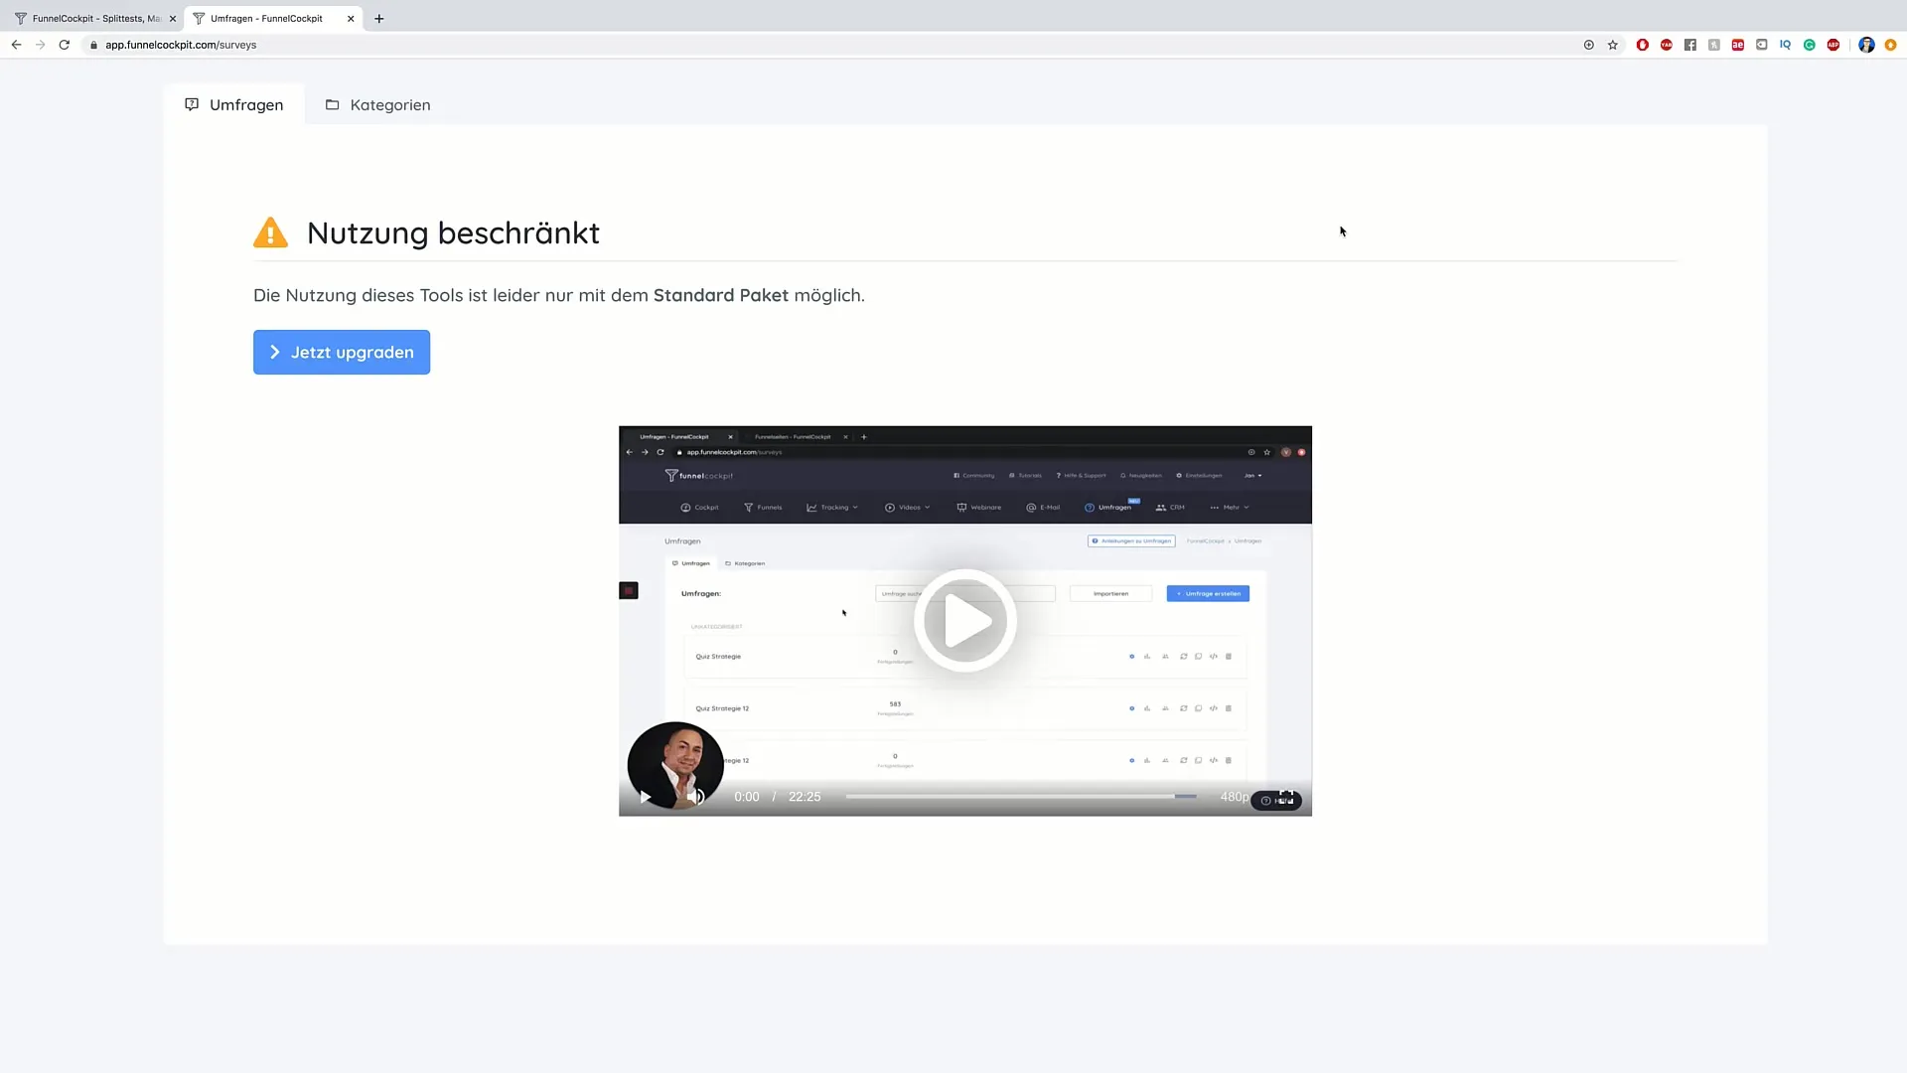Image resolution: width=1907 pixels, height=1073 pixels.
Task: Start playback with the small play control in the video bar
Action: pyautogui.click(x=645, y=797)
